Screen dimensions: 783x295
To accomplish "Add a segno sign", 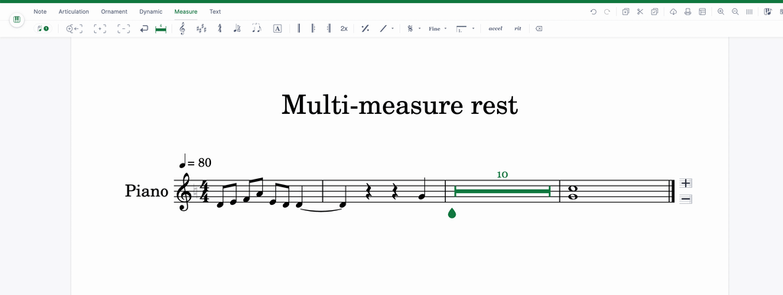I will (410, 29).
